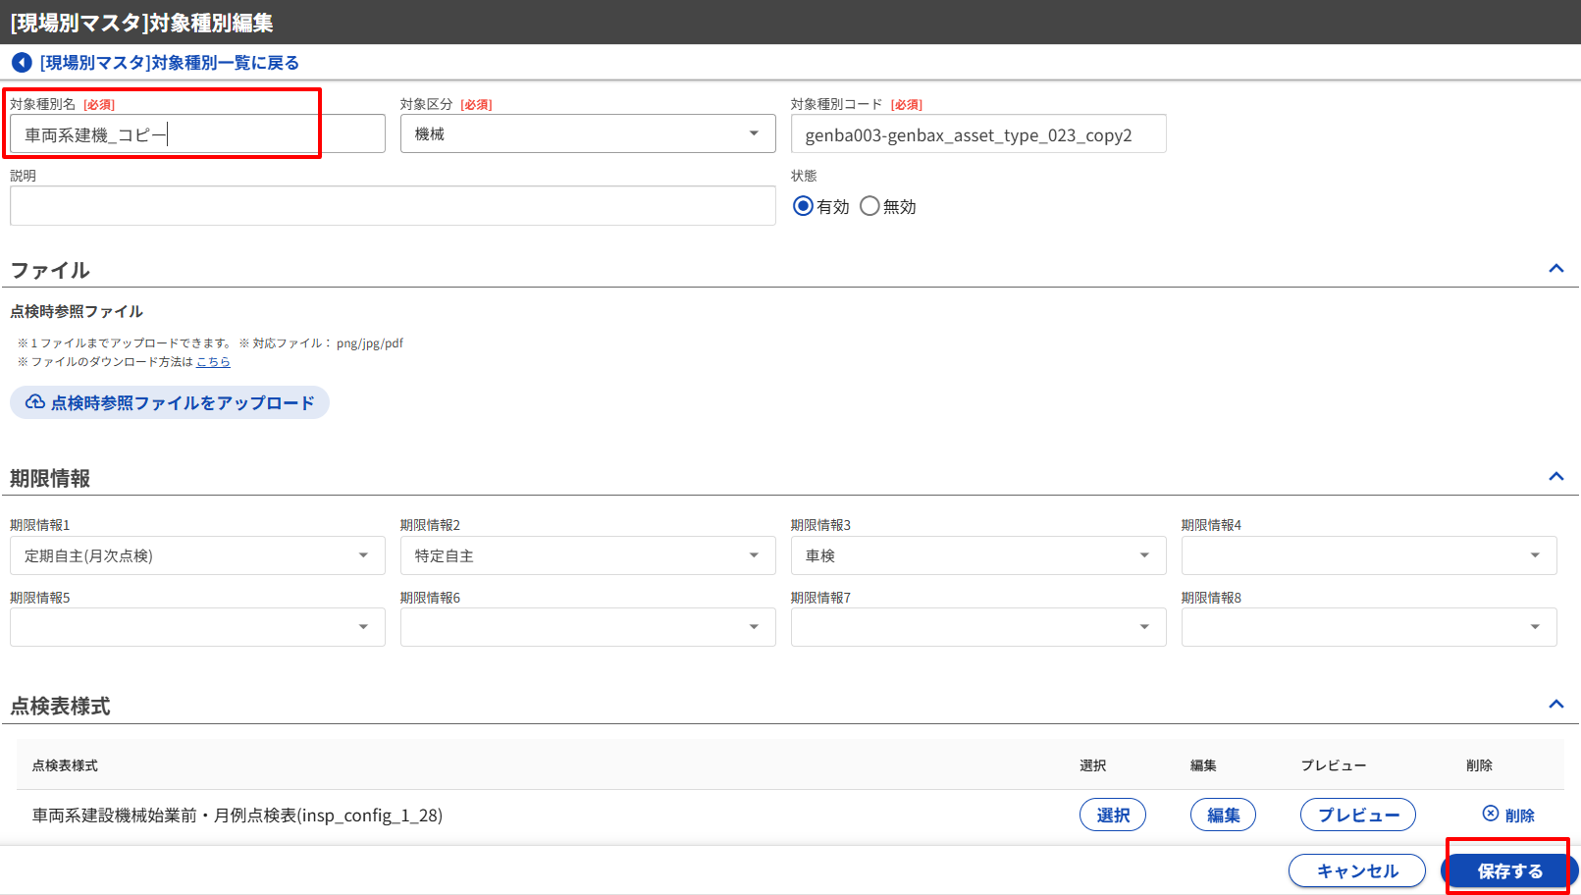Open the 対象区分 dropdown
Image resolution: width=1581 pixels, height=895 pixels.
(587, 133)
